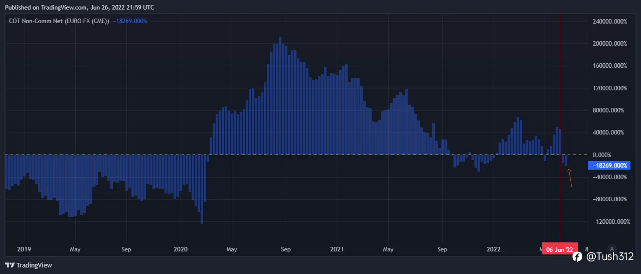Toggle the auto-scale 'A' button
The height and width of the screenshot is (274, 641).
pos(611,248)
